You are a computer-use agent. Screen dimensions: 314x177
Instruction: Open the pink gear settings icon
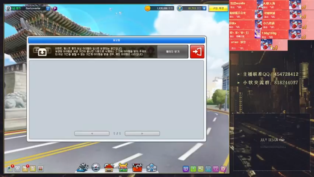[223, 169]
